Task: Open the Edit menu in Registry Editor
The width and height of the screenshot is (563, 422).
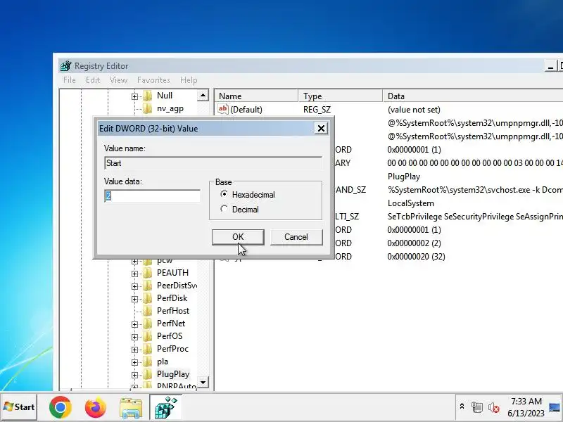Action: [93, 80]
